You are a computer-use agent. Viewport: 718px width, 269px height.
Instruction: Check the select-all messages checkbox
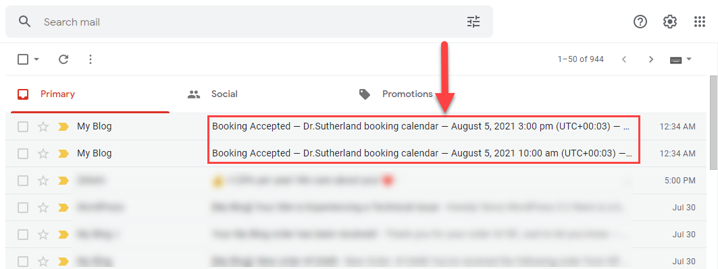click(23, 59)
